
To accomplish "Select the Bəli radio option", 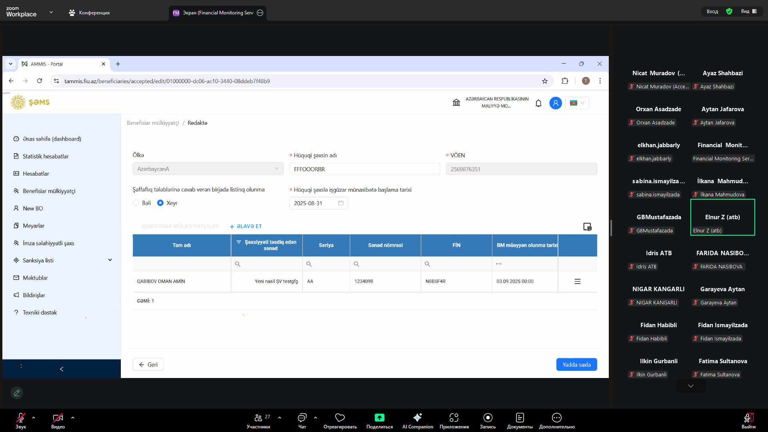I will 136,203.
